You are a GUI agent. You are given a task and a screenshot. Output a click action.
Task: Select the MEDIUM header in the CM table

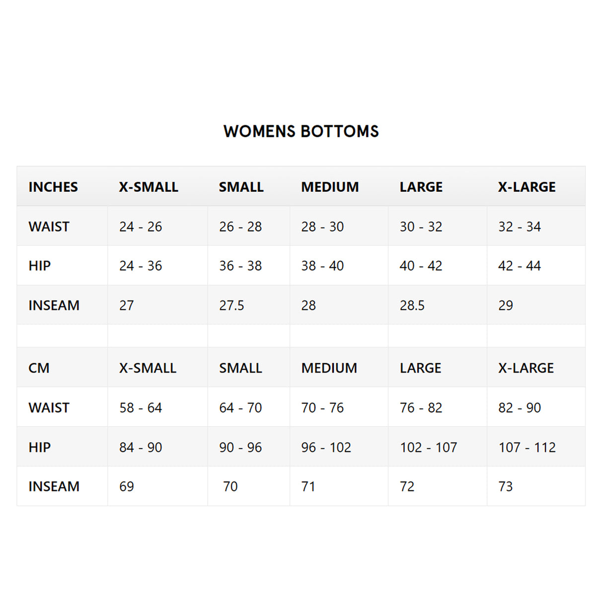(329, 368)
